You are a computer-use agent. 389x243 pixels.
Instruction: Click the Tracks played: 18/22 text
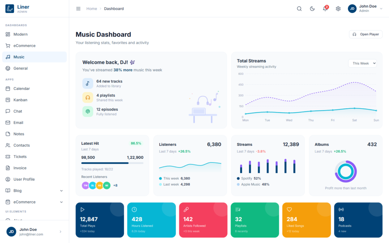click(97, 169)
